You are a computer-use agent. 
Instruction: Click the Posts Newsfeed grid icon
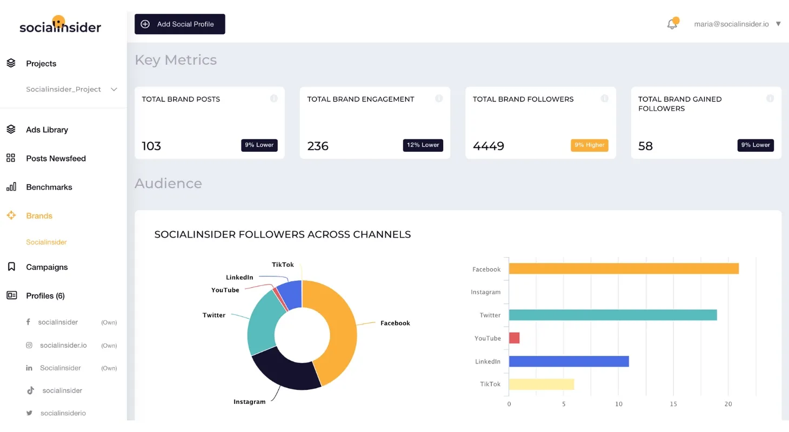(x=11, y=158)
